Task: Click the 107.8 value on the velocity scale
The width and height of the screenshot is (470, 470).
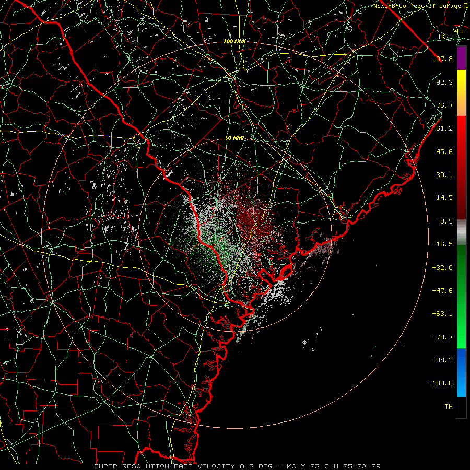Action: point(442,58)
